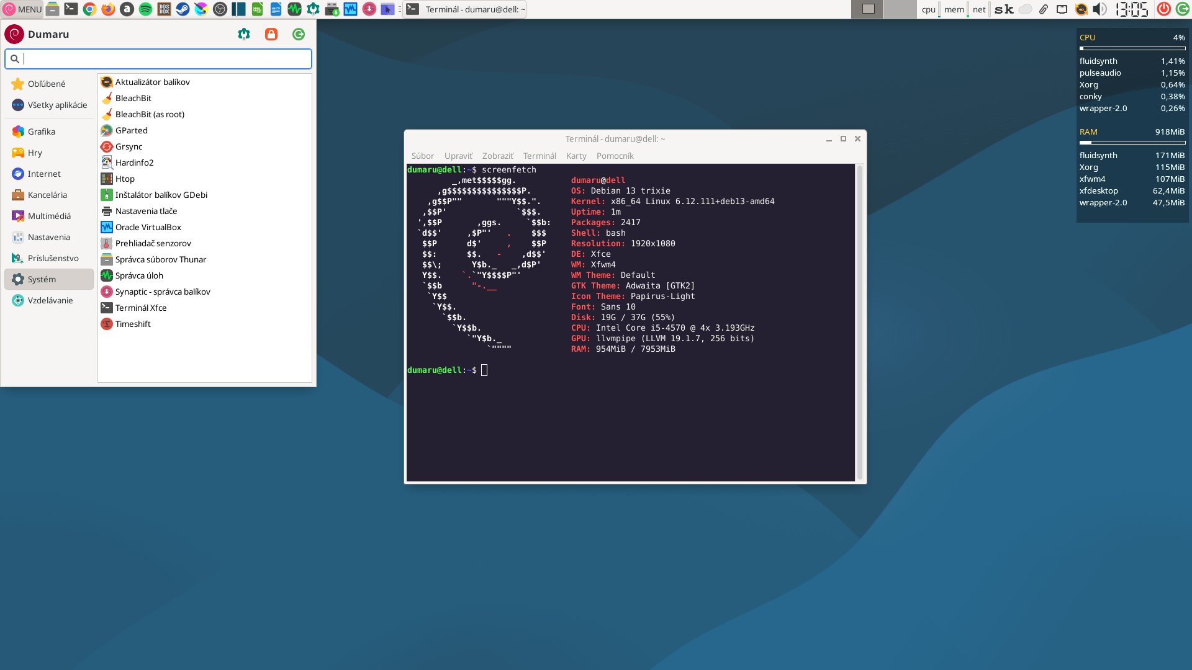Viewport: 1192px width, 670px height.
Task: Launch Htop from the application list
Action: point(205,179)
